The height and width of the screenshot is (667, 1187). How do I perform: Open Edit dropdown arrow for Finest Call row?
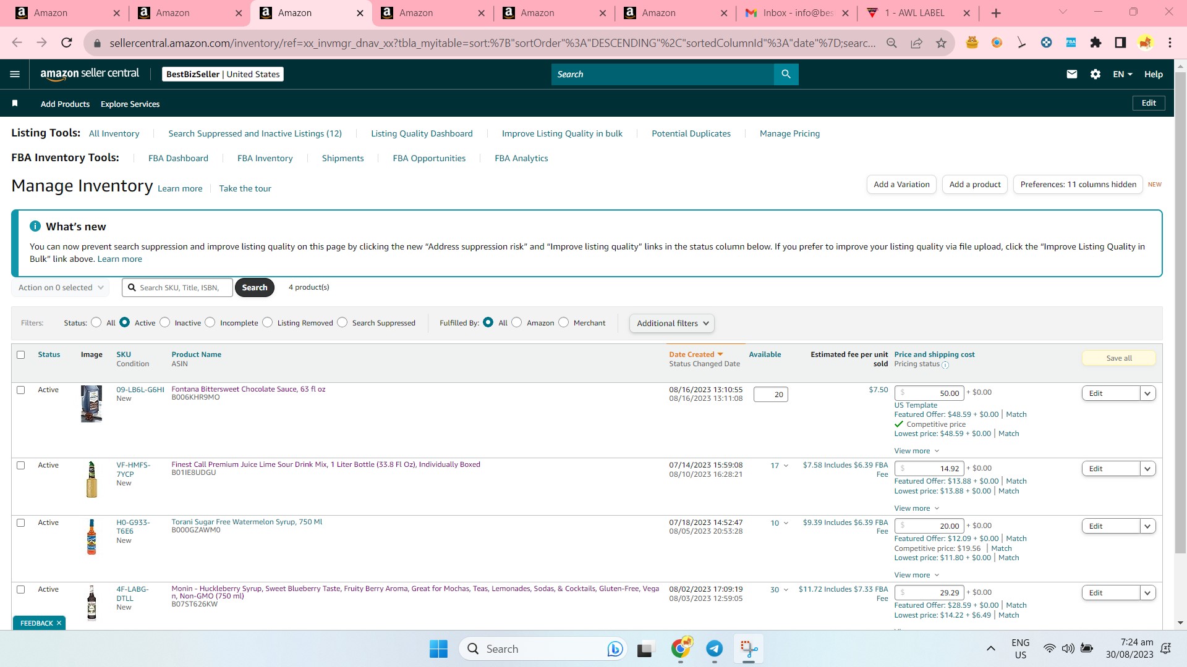(1148, 469)
